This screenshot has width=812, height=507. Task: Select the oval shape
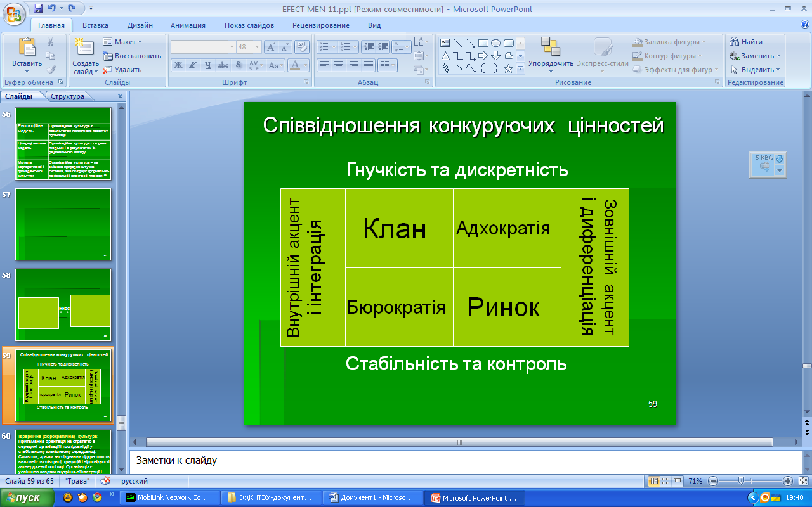tap(496, 43)
